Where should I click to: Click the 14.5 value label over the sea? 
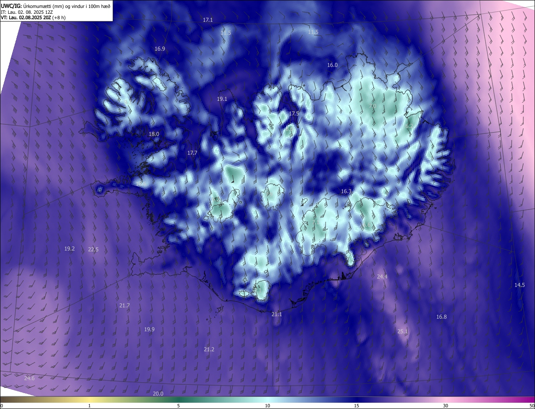(520, 285)
